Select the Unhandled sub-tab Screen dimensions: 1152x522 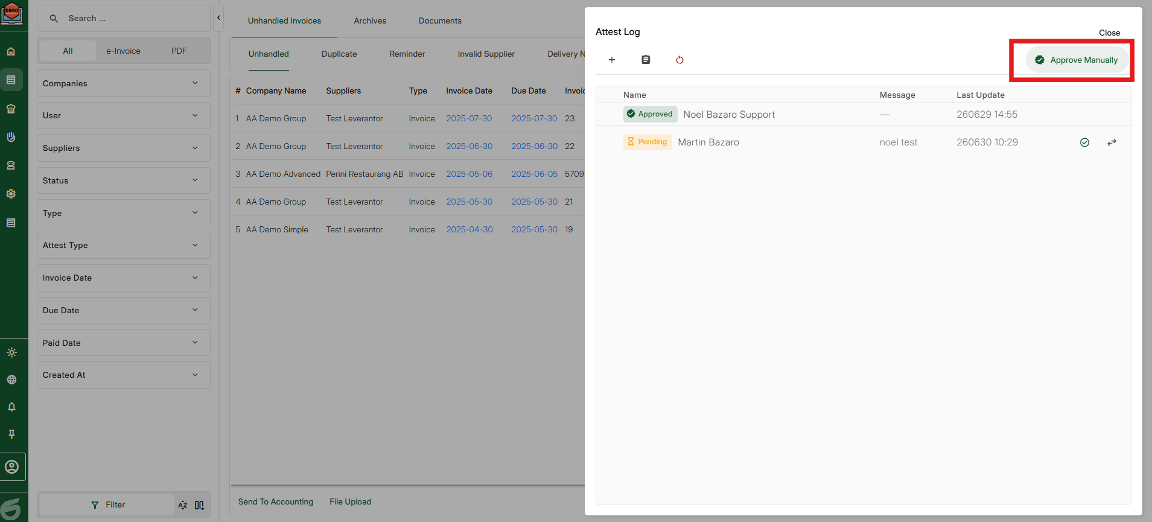[269, 54]
